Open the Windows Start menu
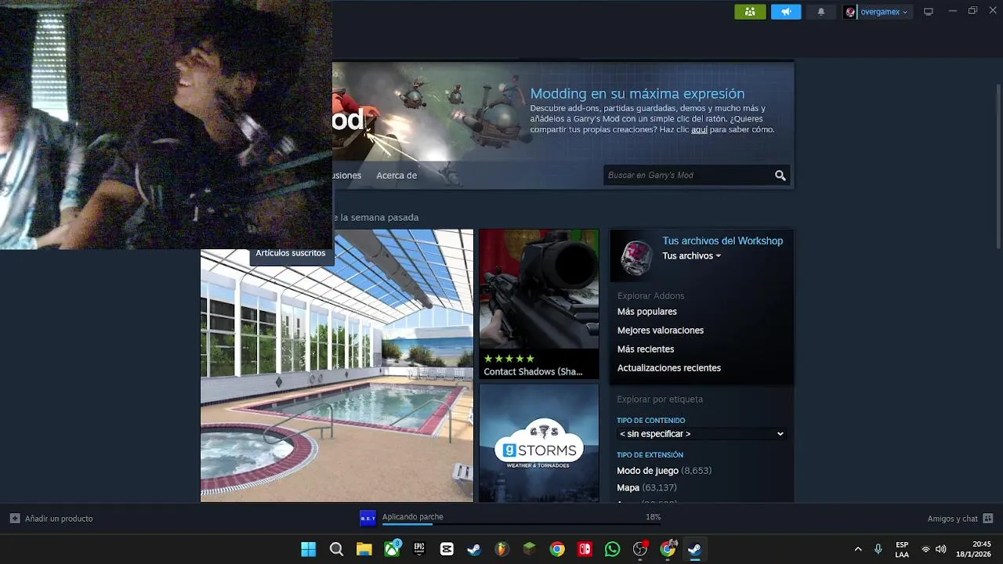 click(x=309, y=549)
